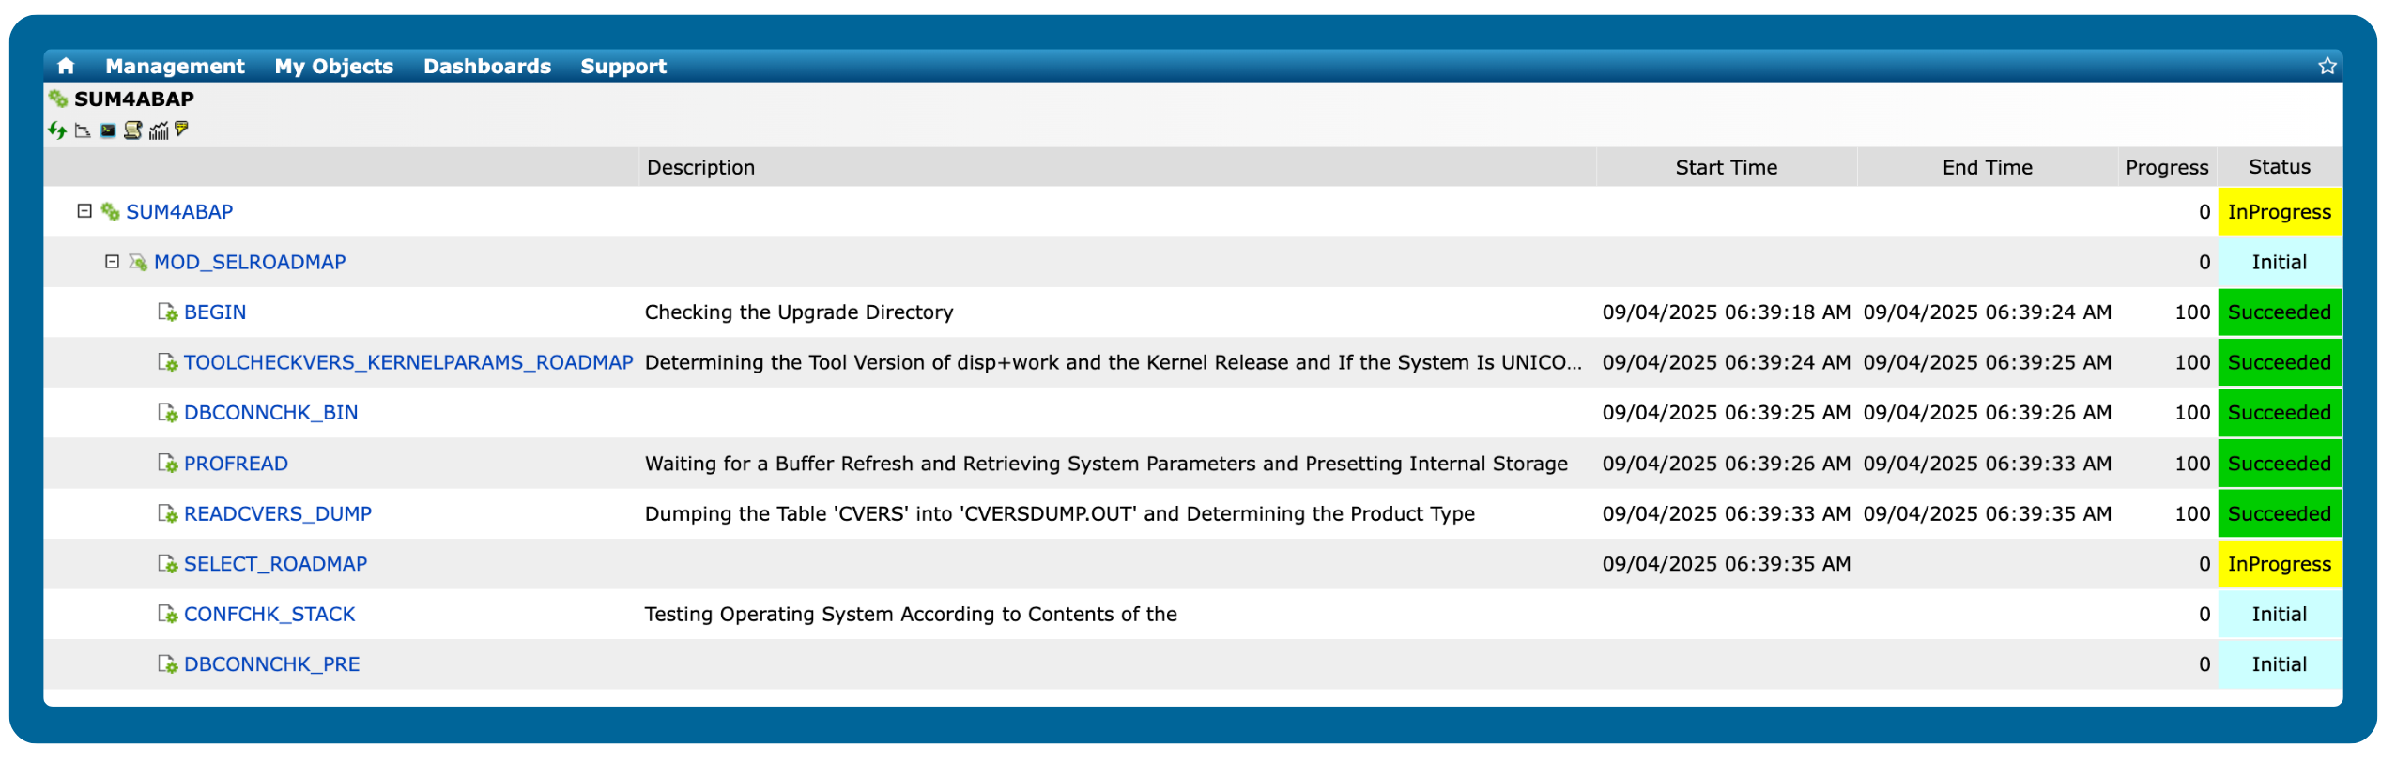
Task: Click the yellow filter note icon
Action: coord(182,130)
